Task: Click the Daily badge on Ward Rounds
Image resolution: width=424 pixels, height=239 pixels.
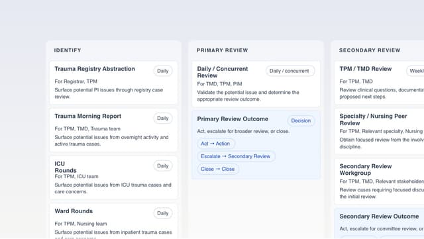Action: [x=163, y=213]
